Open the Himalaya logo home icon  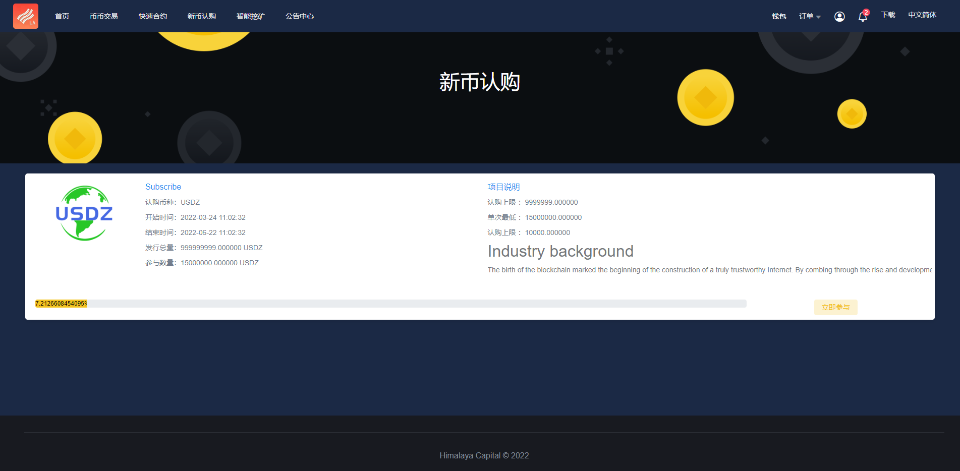[25, 16]
